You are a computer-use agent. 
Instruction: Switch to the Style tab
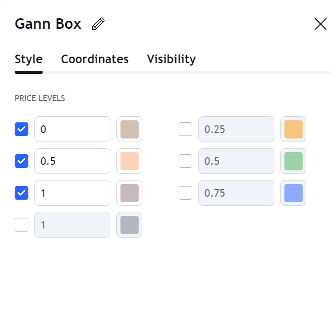(29, 59)
